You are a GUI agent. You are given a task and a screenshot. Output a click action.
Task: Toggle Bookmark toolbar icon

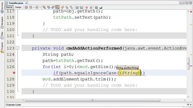pyautogui.click(x=71, y=7)
